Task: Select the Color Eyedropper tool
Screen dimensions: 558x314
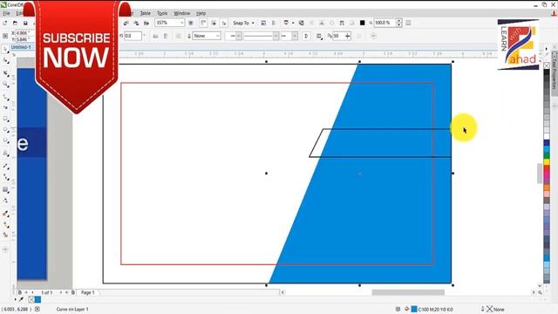Action: pyautogui.click(x=5, y=213)
